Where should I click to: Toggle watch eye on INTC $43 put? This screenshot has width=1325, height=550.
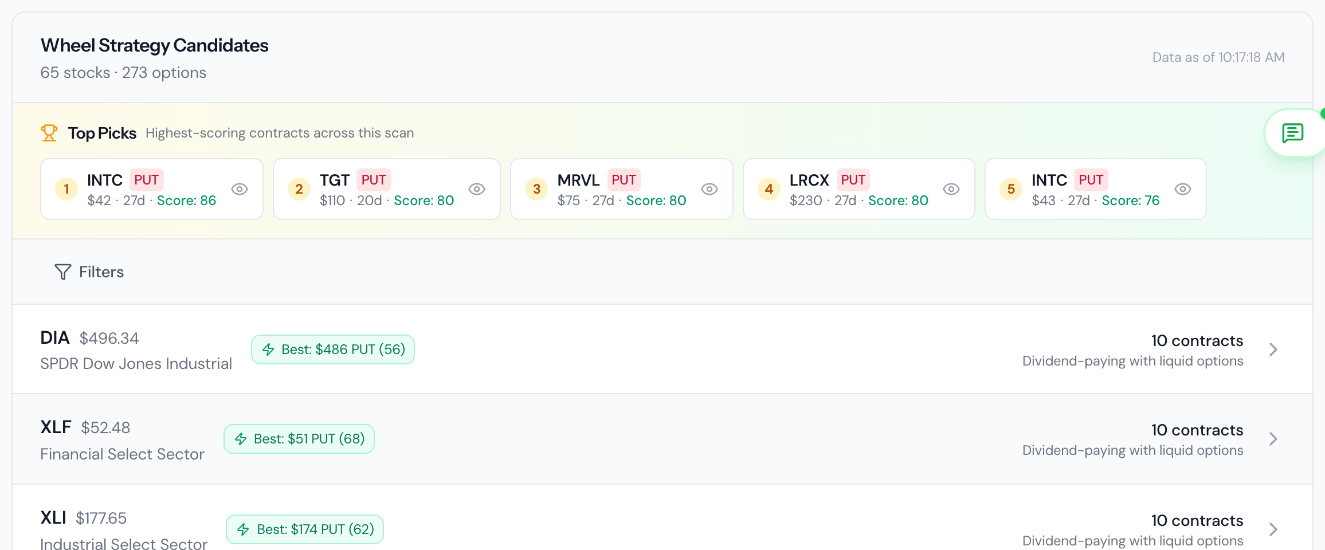[x=1183, y=189]
